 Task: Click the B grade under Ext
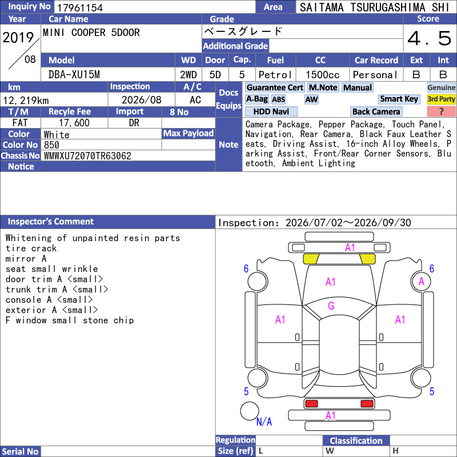(416, 75)
